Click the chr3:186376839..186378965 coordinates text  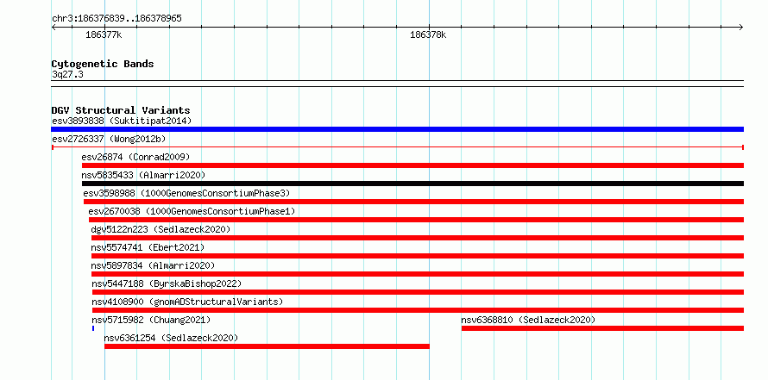tap(116, 19)
